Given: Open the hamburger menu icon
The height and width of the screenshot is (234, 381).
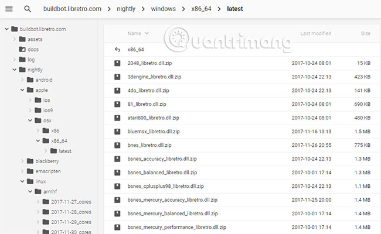Looking at the screenshot, I should coord(9,9).
